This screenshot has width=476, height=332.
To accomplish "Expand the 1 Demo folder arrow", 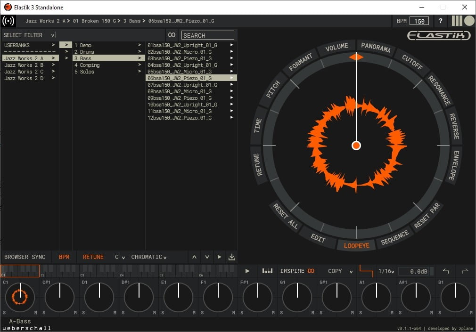I will [140, 45].
